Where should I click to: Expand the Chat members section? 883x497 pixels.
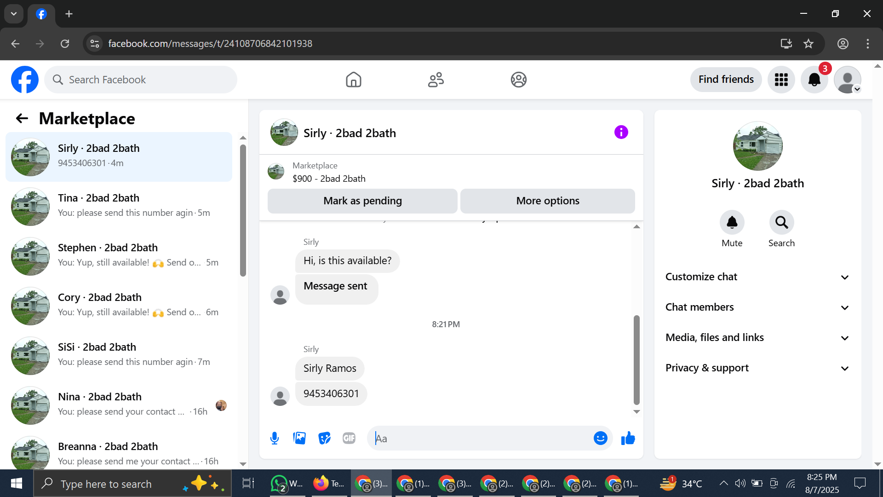coord(757,307)
